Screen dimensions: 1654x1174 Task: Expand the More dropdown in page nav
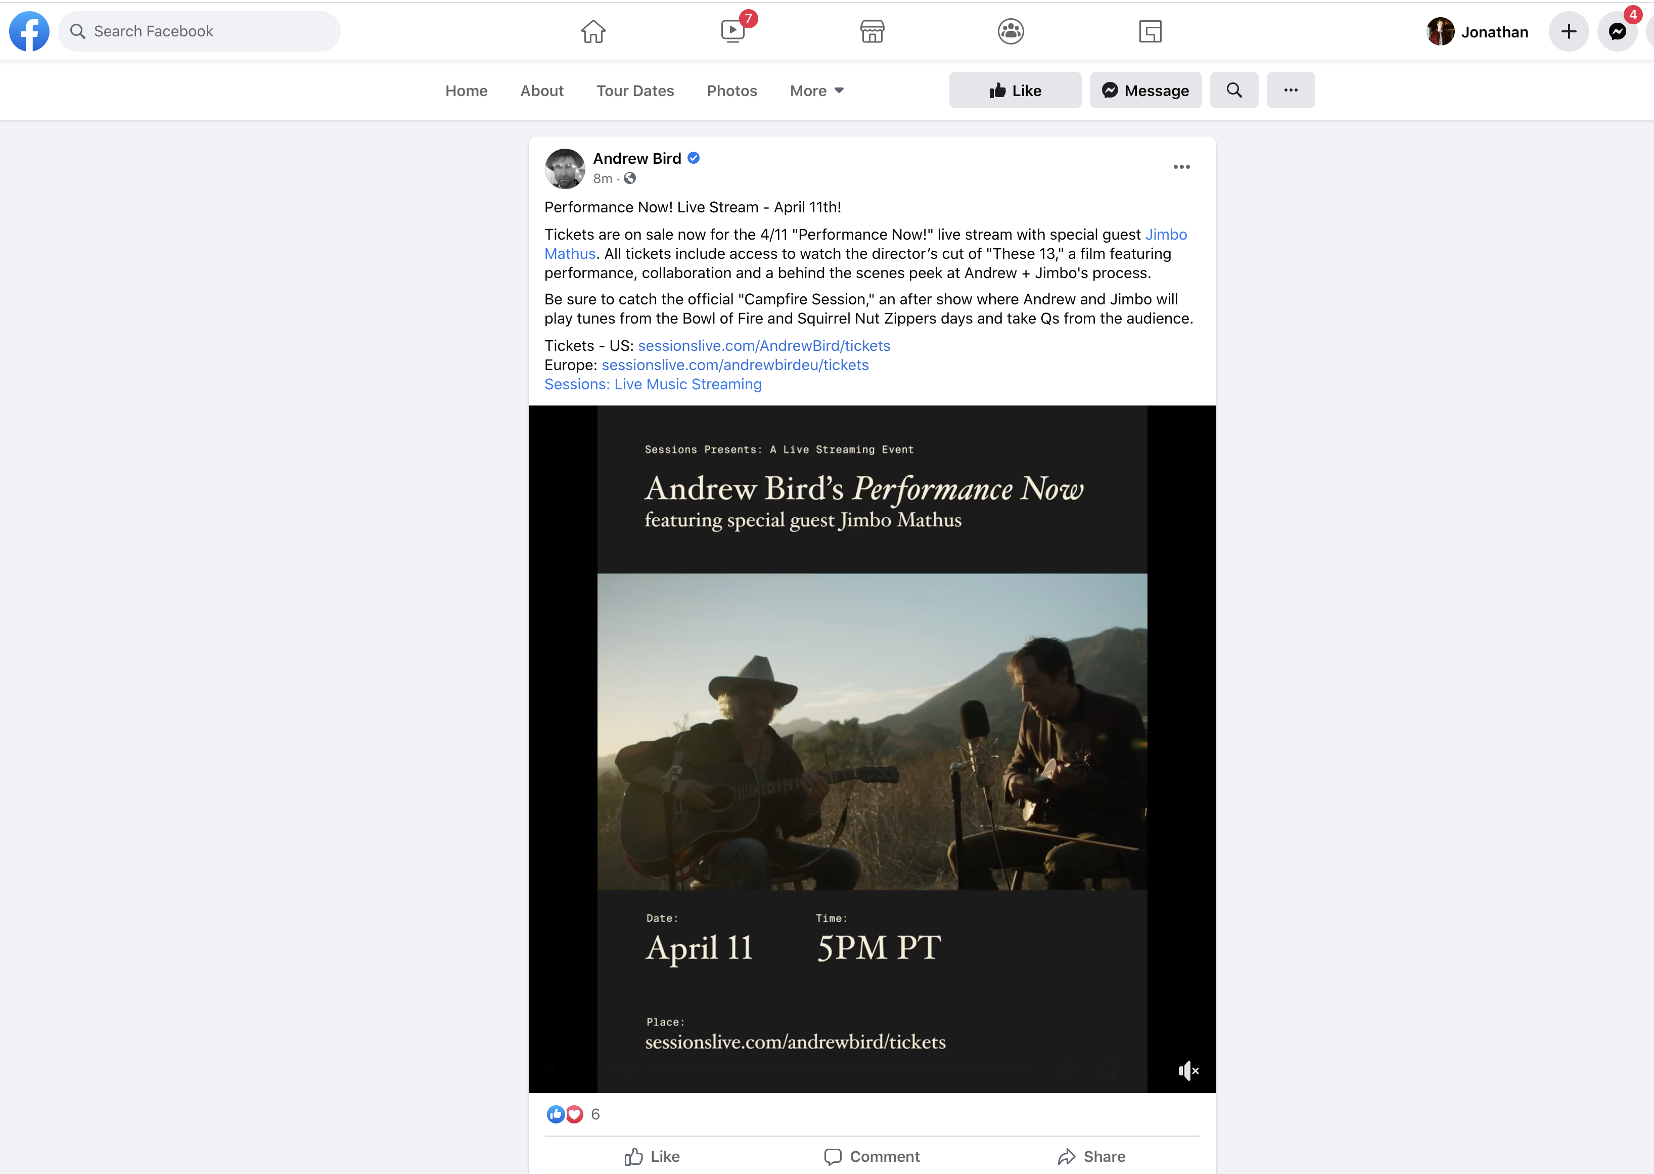click(816, 91)
